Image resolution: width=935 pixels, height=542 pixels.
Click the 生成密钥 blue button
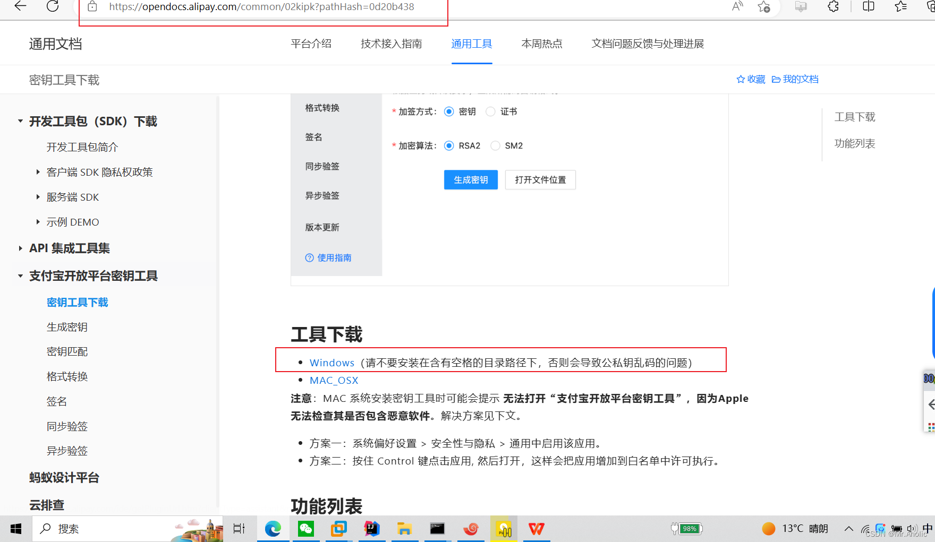point(471,179)
